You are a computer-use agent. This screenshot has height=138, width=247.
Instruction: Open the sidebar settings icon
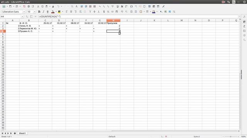coord(244,17)
